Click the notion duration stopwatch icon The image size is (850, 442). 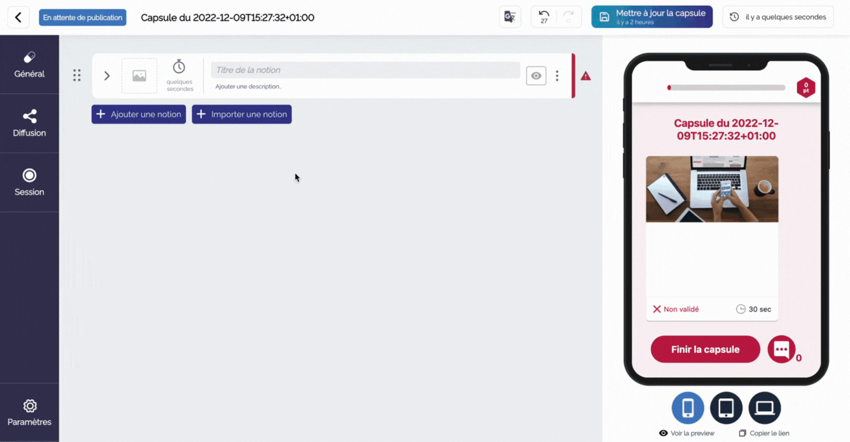[x=179, y=67]
